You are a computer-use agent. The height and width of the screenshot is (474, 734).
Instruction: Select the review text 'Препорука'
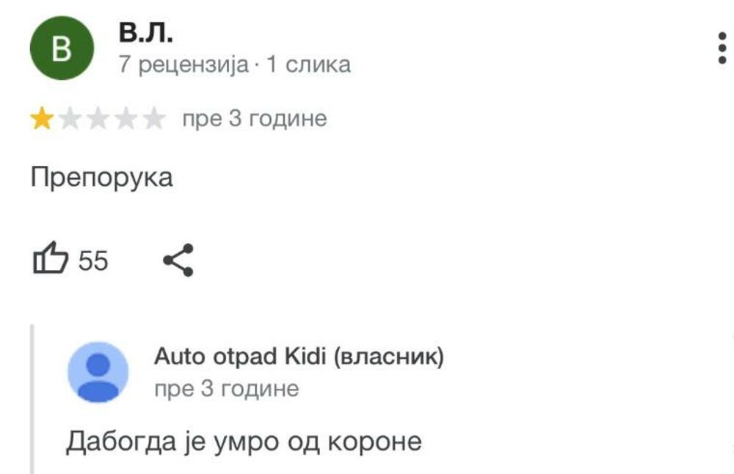coord(101,178)
